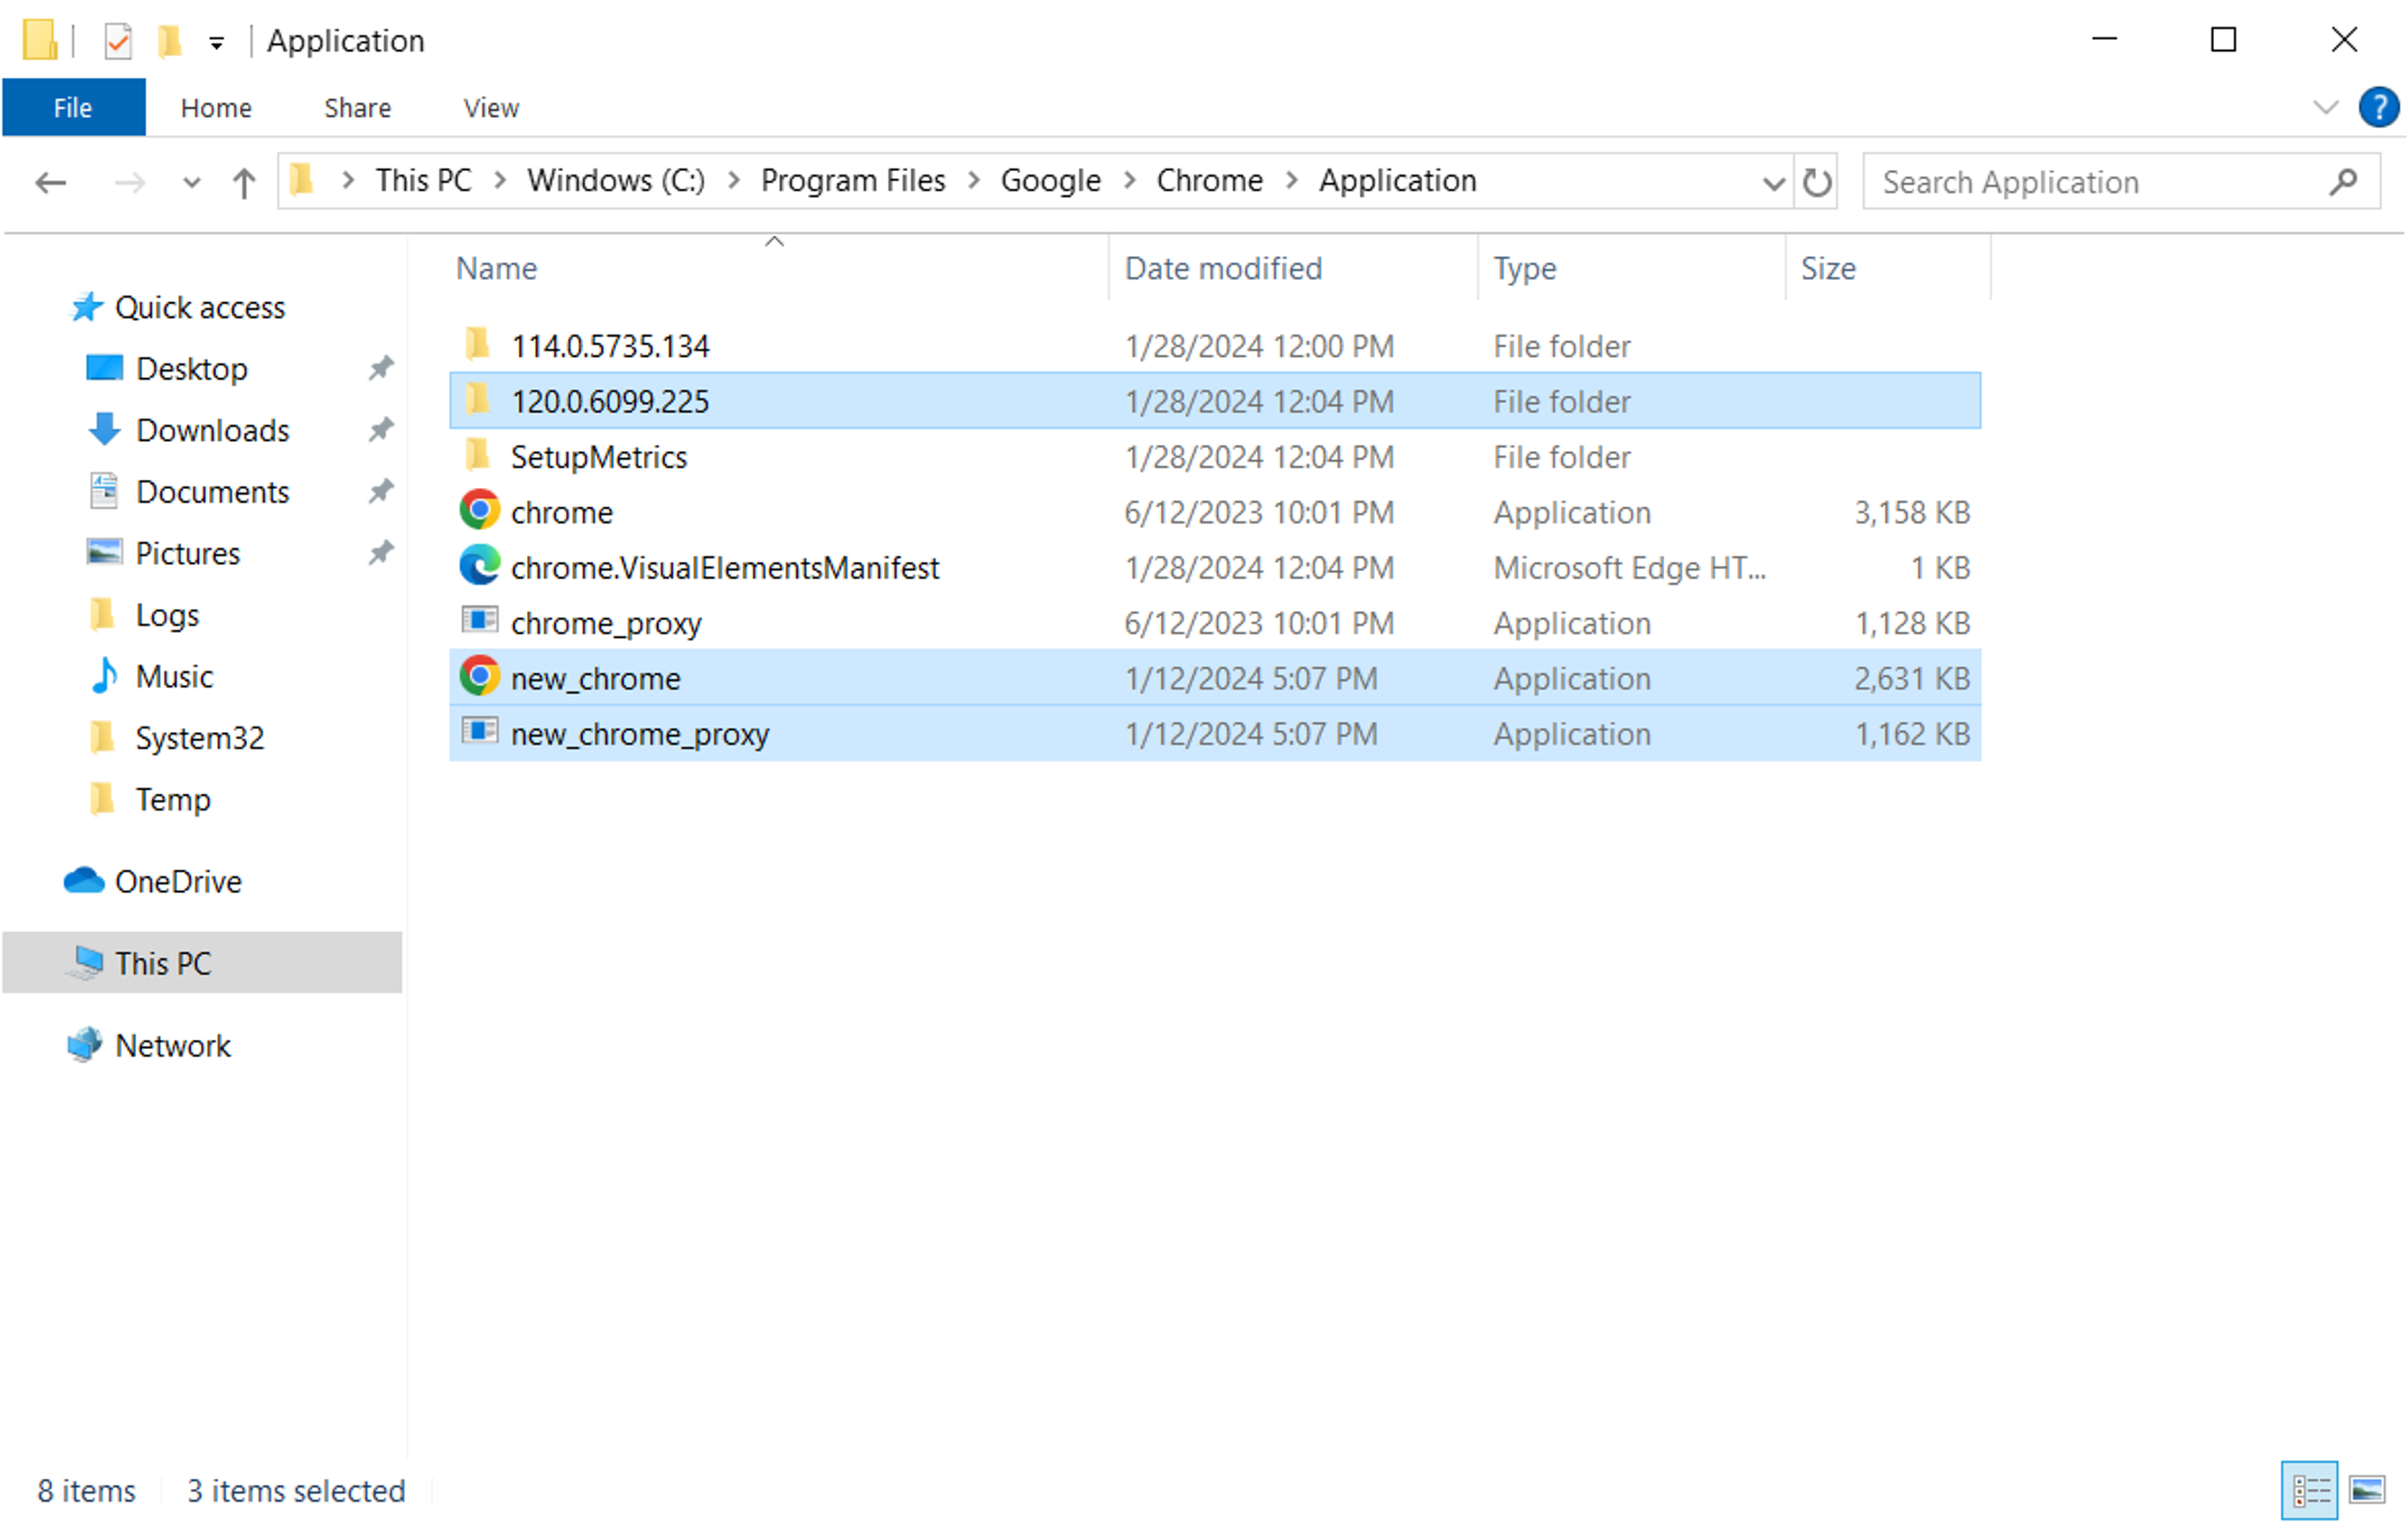Click Chrome in the address breadcrumb
Viewport: 2408px width, 1522px height.
click(1209, 181)
